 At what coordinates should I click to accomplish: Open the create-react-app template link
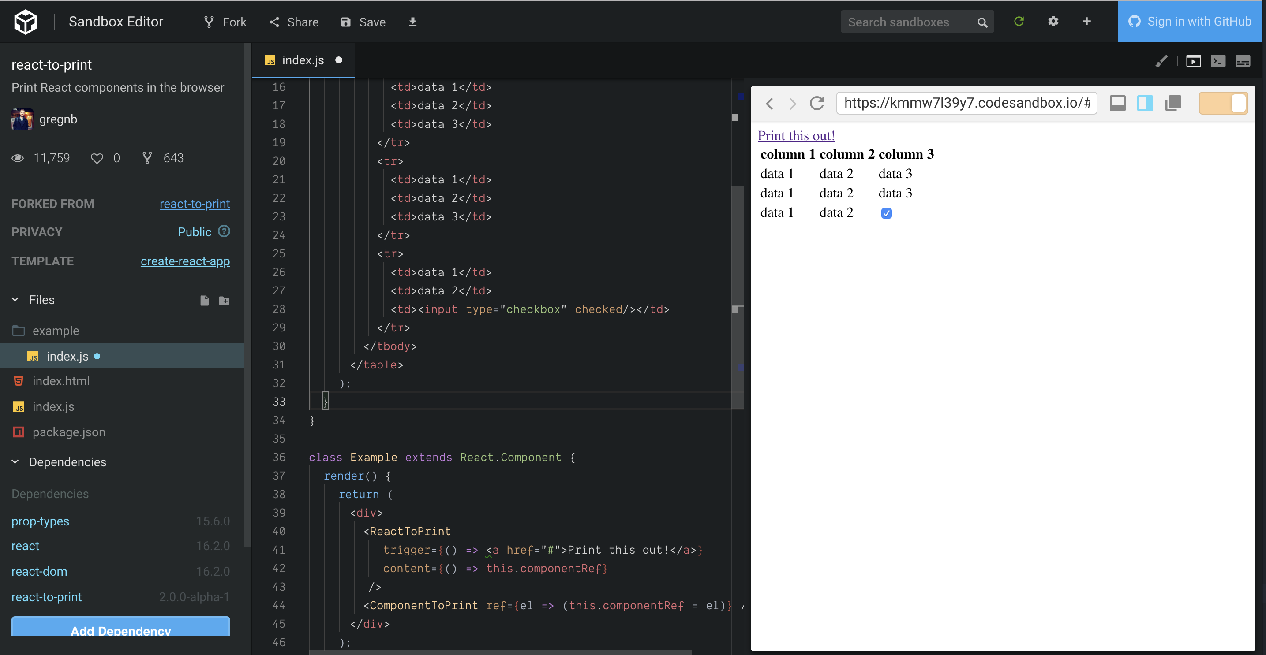[x=185, y=261]
